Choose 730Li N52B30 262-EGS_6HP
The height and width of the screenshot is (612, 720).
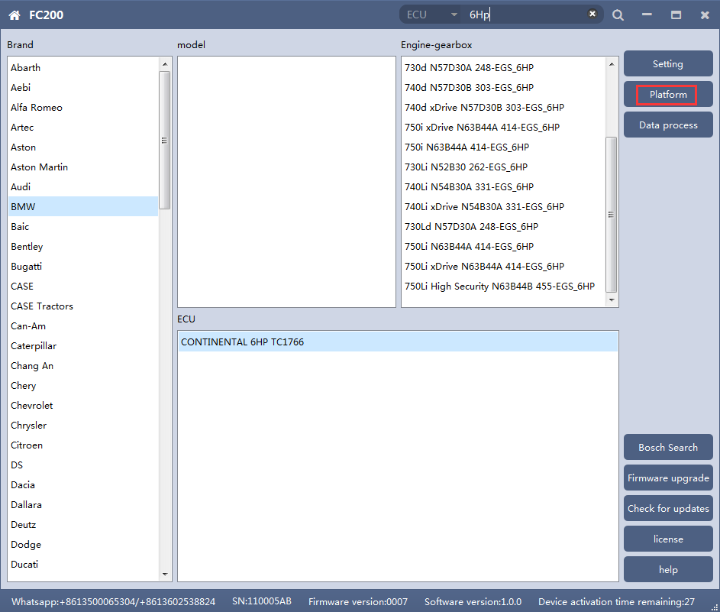coord(504,167)
